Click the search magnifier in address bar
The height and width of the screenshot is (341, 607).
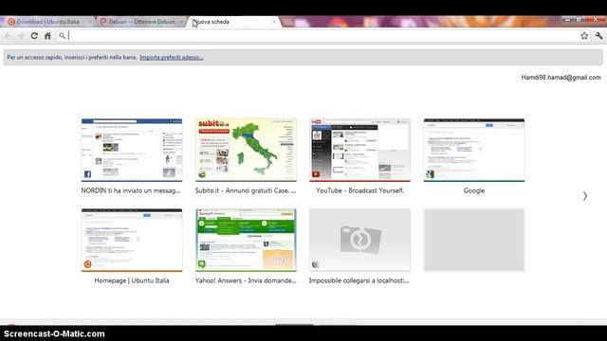coord(62,36)
